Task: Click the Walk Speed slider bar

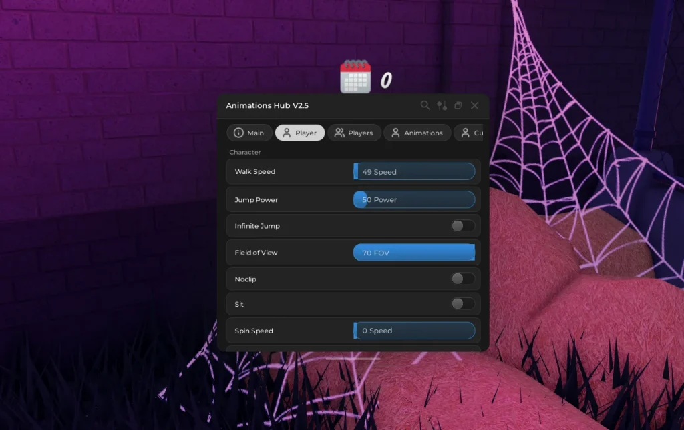Action: click(x=414, y=172)
